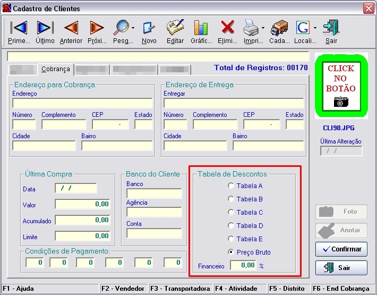
Task: Choose the Tabela C discount option
Action: 230,213
